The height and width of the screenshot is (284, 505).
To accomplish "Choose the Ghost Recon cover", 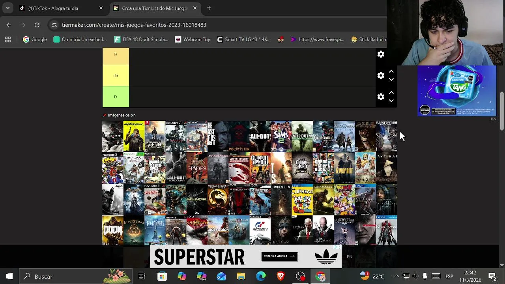I will point(218,230).
